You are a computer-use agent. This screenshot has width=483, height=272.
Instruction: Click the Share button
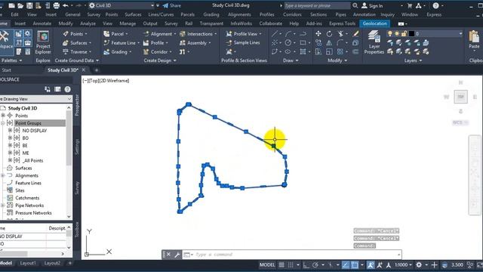172,5
